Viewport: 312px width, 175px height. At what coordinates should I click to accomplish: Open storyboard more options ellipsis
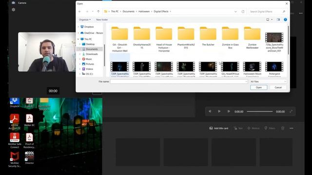pos(292,128)
